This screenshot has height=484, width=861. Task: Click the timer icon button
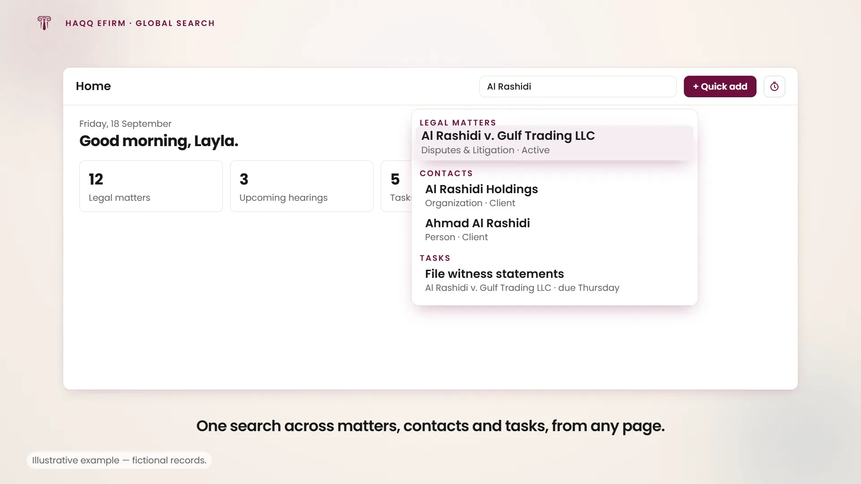click(774, 86)
